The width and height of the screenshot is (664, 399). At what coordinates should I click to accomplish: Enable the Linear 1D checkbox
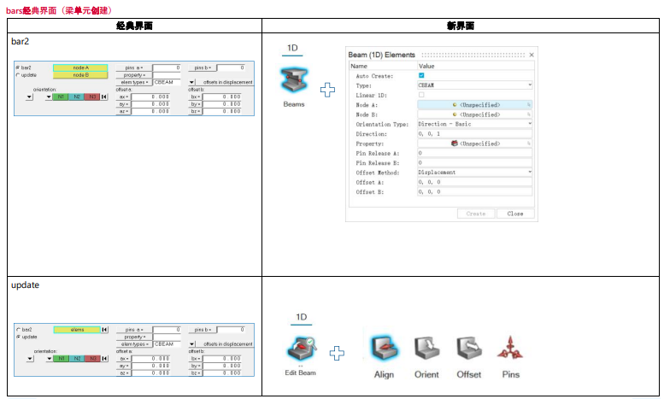coord(421,95)
